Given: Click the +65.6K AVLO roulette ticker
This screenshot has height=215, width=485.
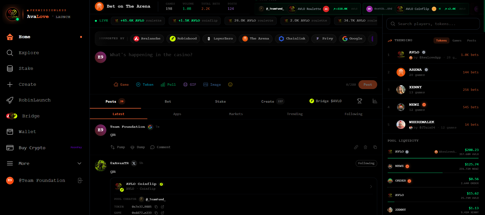Looking at the screenshot, I should [138, 21].
